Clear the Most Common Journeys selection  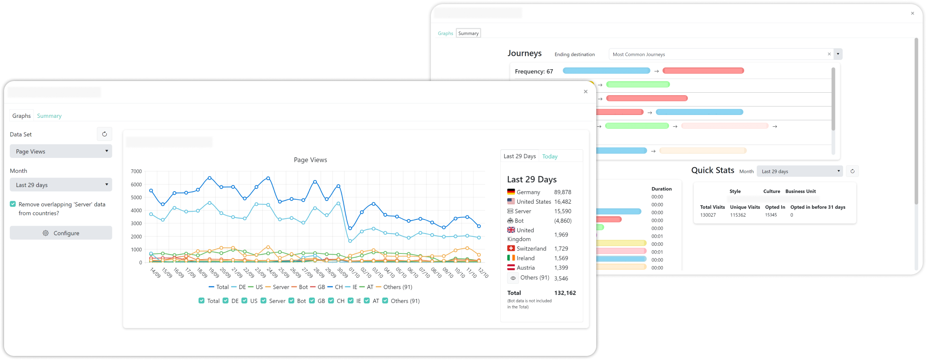pos(829,54)
